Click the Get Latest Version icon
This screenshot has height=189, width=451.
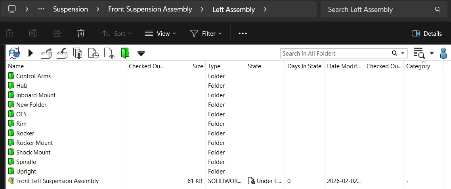78,53
